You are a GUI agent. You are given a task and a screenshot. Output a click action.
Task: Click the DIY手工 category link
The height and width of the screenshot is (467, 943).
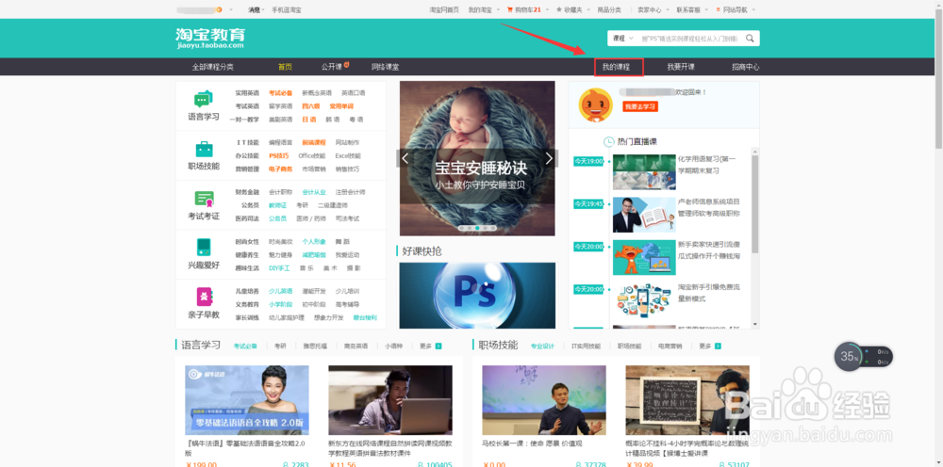[279, 268]
